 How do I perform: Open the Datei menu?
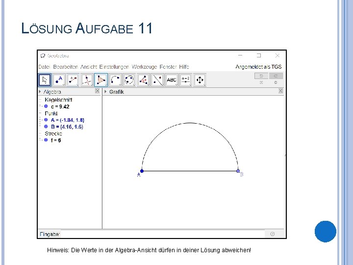(44, 67)
